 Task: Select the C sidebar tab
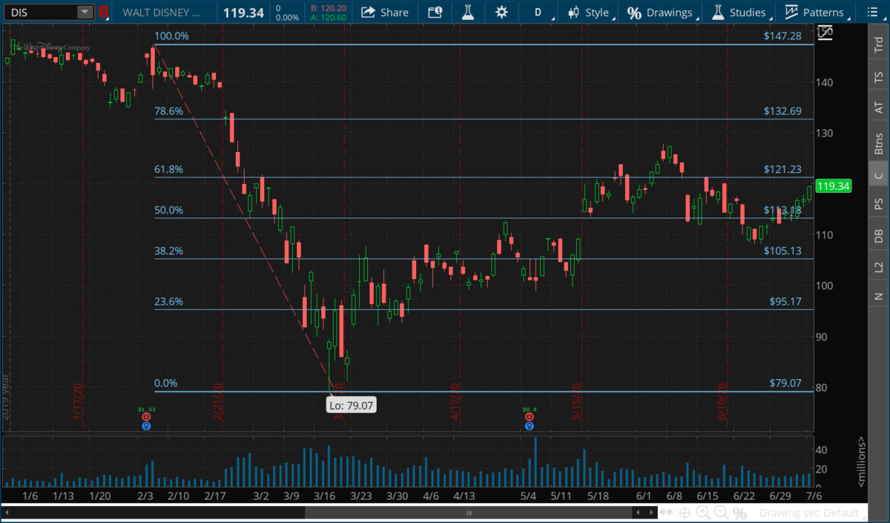pos(879,175)
